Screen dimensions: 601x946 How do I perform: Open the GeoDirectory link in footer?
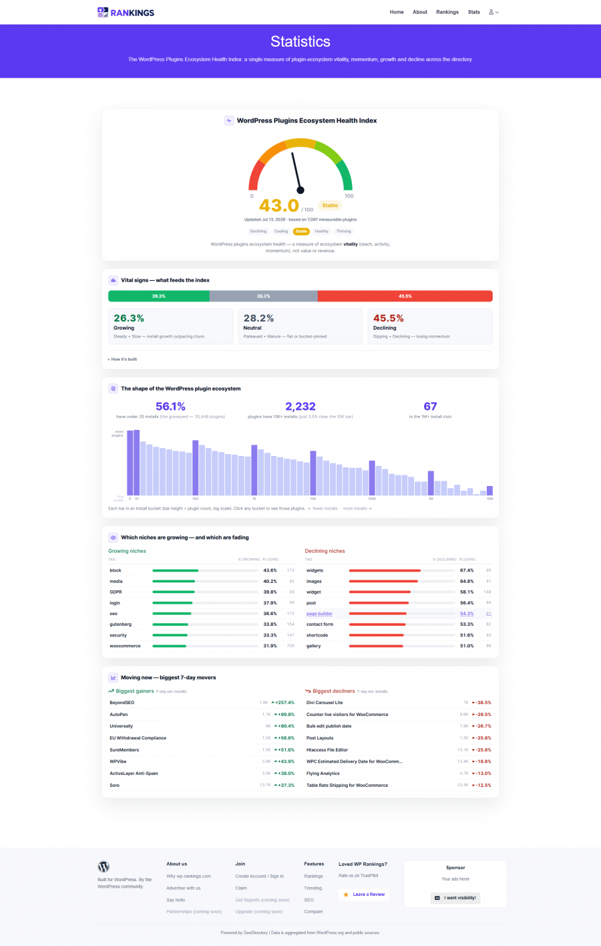point(256,933)
